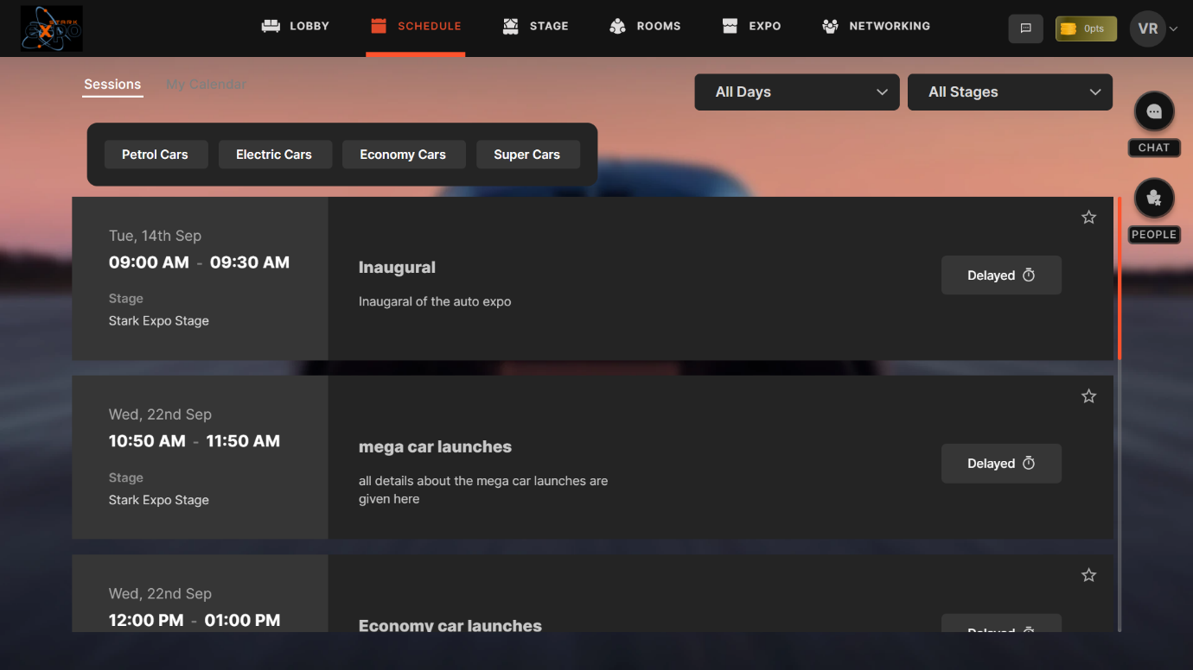1193x670 pixels.
Task: Open the points badge showing 0pts
Action: [x=1086, y=28]
